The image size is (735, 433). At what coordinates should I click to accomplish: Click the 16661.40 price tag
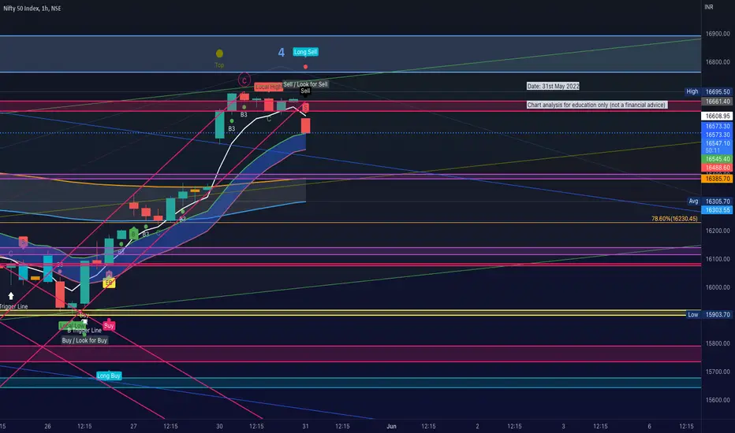click(x=717, y=102)
